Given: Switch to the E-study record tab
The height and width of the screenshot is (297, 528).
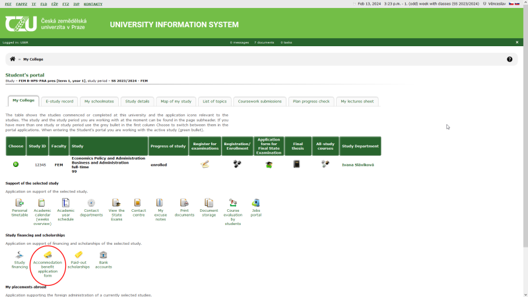Looking at the screenshot, I should pos(59,101).
